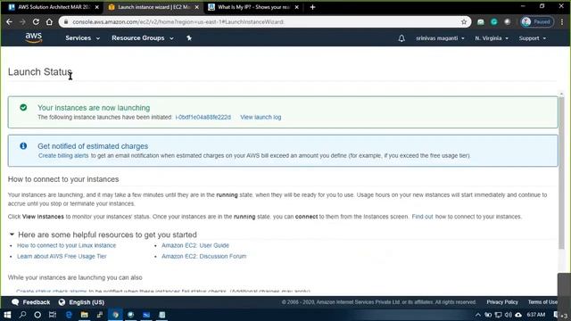Open Terms of Use link
The width and height of the screenshot is (571, 321).
(542, 302)
